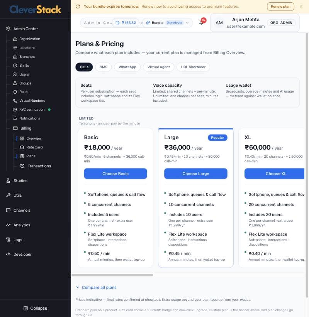
Task: Click the Billing card icon
Action: tap(15, 128)
